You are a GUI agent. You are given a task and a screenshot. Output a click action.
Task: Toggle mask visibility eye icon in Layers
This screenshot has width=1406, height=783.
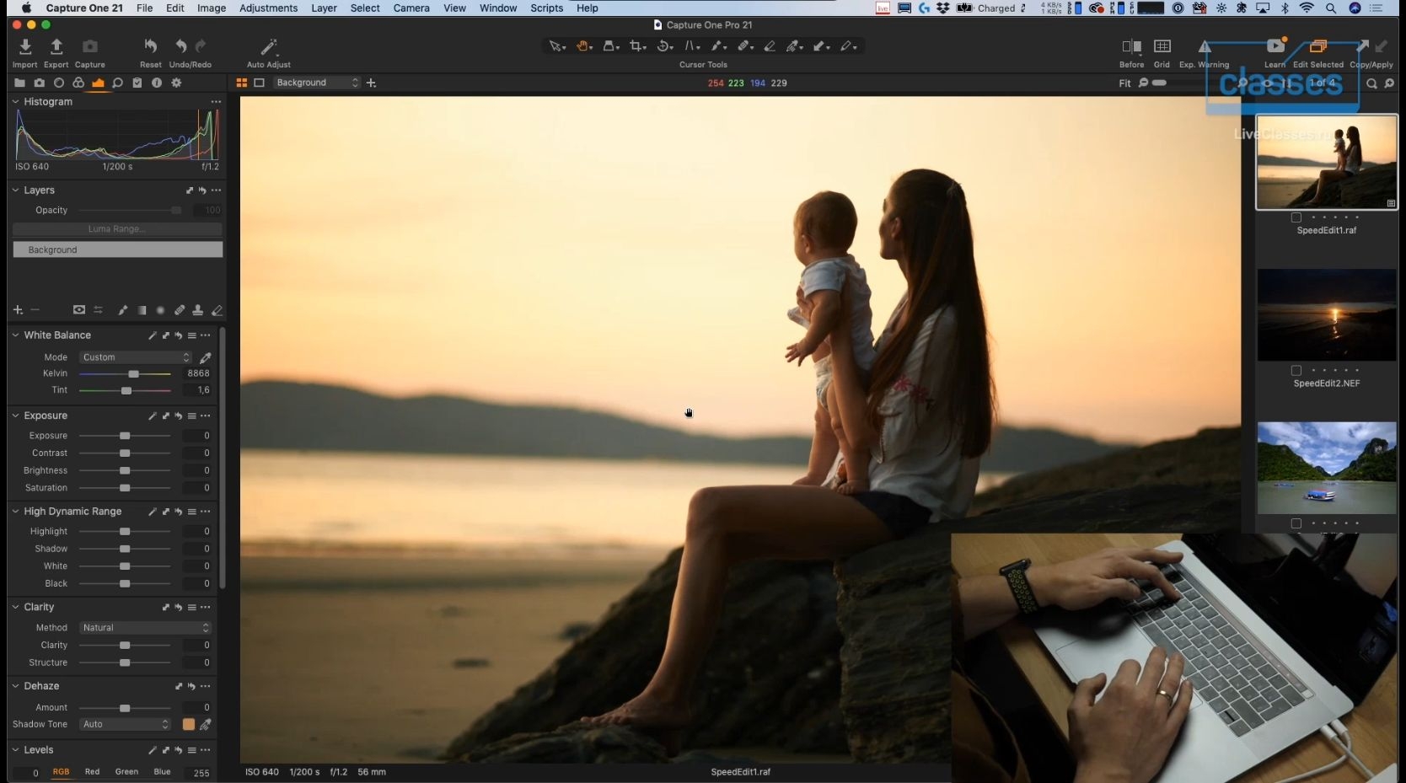[x=79, y=310]
